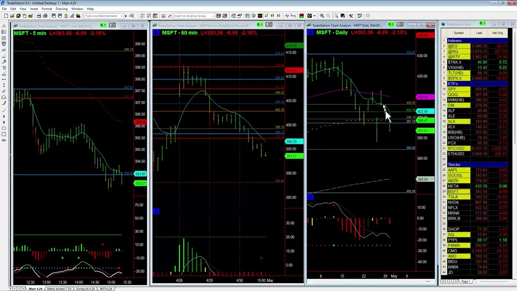Toggle the S status button on MSFT 5 min chart
The height and width of the screenshot is (291, 517).
click(x=102, y=25)
